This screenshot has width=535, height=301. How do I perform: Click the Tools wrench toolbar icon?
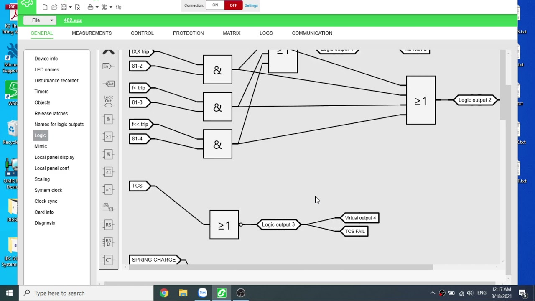click(104, 7)
